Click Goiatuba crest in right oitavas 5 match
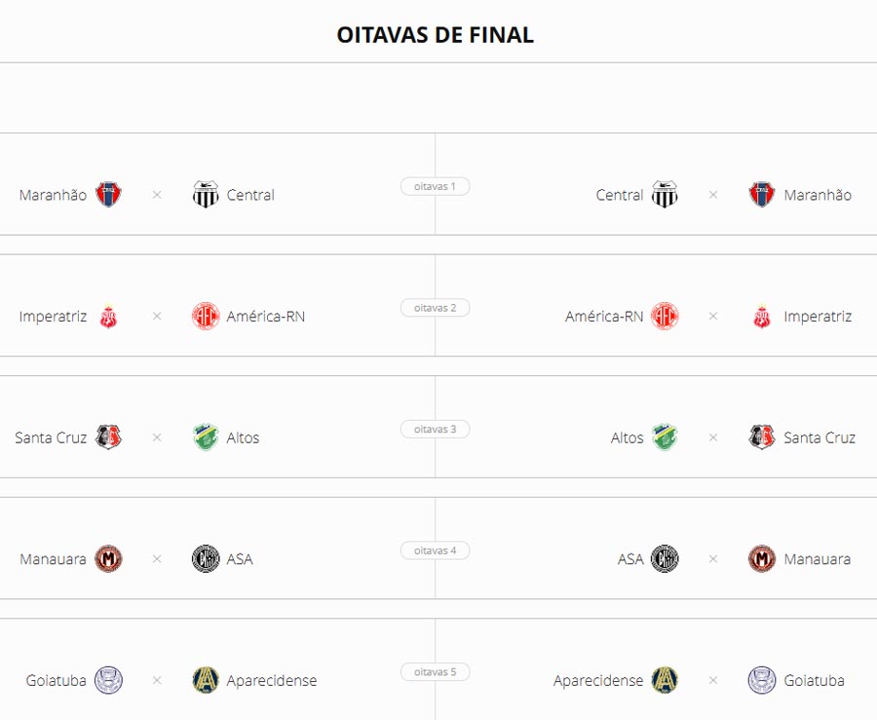877x720 pixels. coord(761,680)
